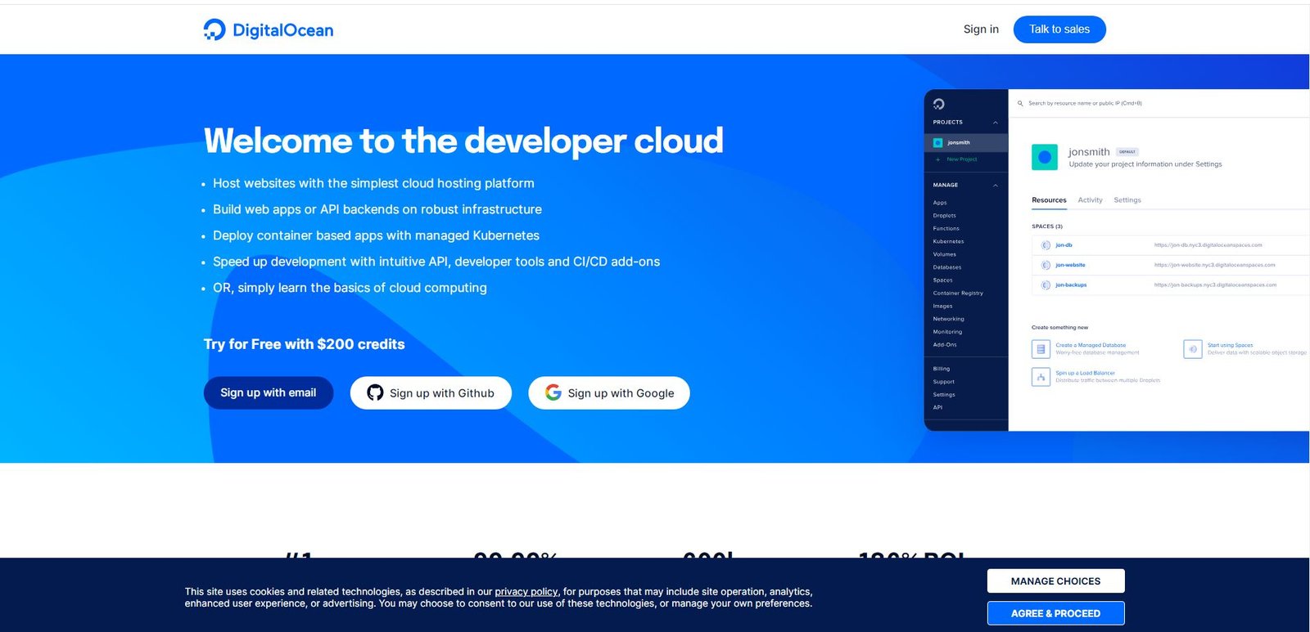This screenshot has width=1310, height=632.
Task: Open the Sign in page
Action: pyautogui.click(x=981, y=29)
